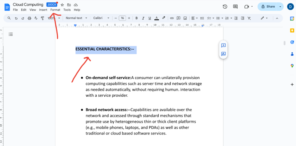Open numbered list options arrow
Screen dimensions: 296x146
231,18
